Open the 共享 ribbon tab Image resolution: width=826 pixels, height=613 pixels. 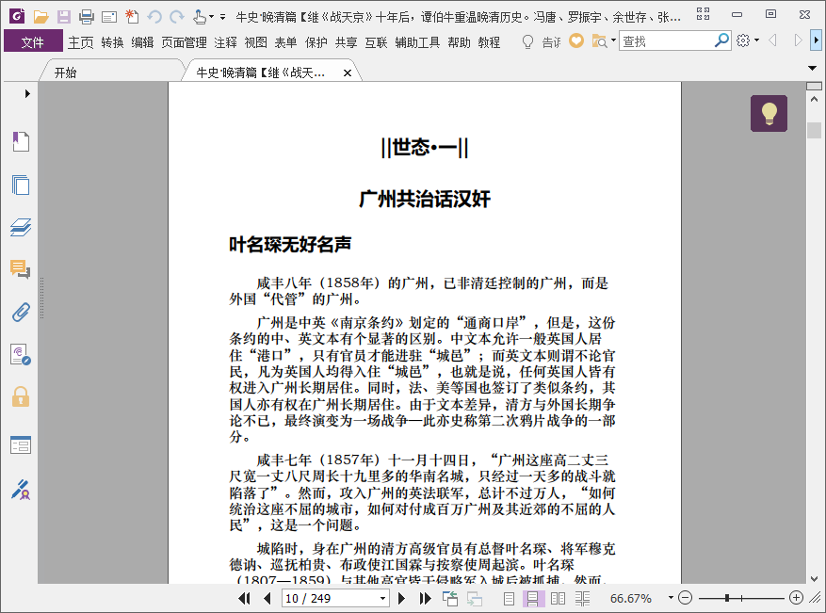pos(346,42)
